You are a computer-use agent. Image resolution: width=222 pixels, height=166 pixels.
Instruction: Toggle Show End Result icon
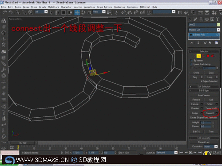pos(198,43)
